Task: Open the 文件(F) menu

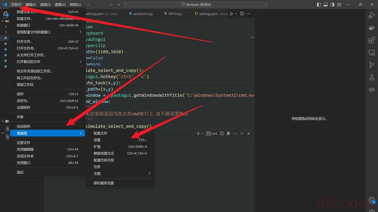Action: (16, 5)
